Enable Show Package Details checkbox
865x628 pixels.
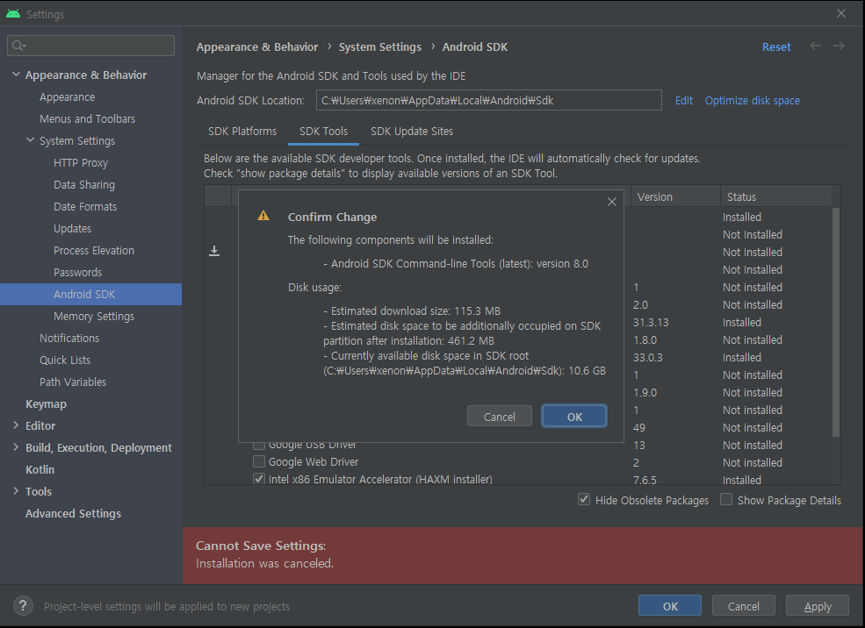point(726,500)
